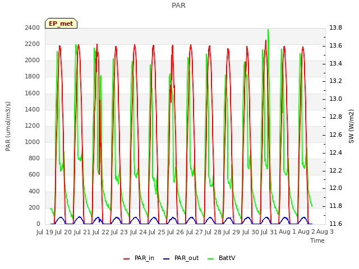Click the EP_met annotation label
The height and width of the screenshot is (269, 359).
[61, 24]
